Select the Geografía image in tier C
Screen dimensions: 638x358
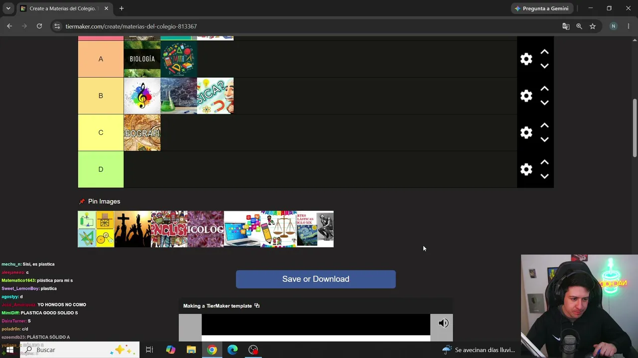[142, 133]
